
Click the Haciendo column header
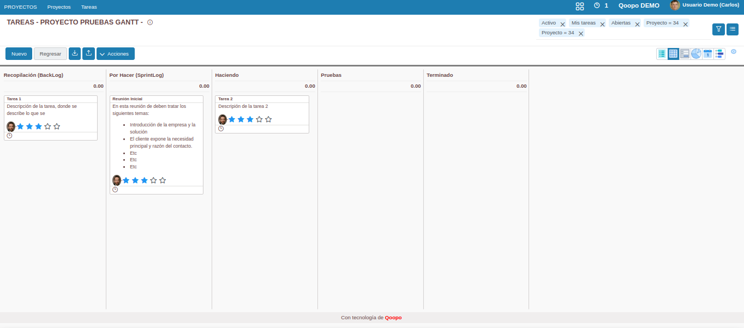[227, 75]
